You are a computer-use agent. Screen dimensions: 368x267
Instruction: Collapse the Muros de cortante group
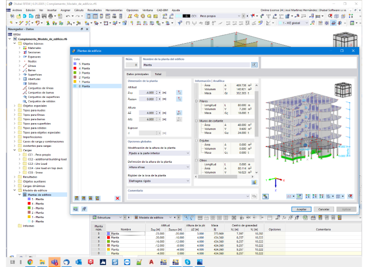coord(197,121)
